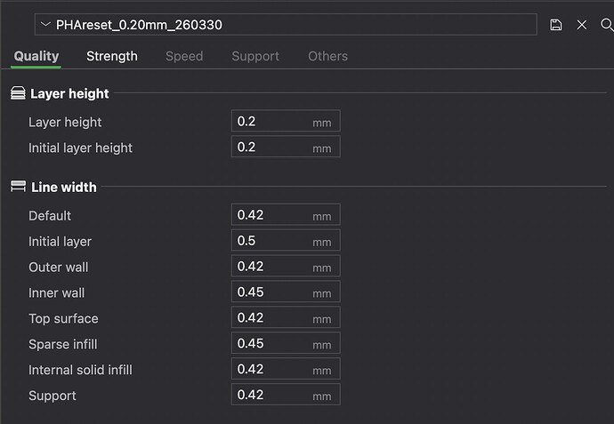Click the 'Support' label in Line width list
The height and width of the screenshot is (424, 614).
point(53,396)
